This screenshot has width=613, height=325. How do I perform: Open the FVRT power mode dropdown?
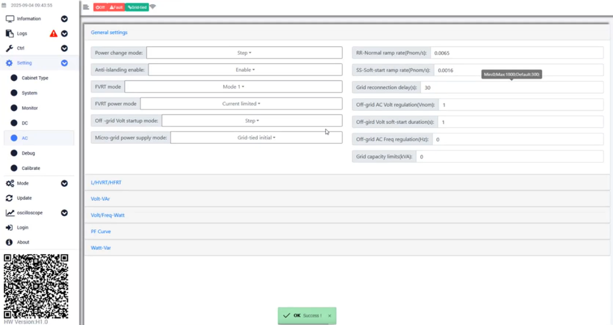241,104
